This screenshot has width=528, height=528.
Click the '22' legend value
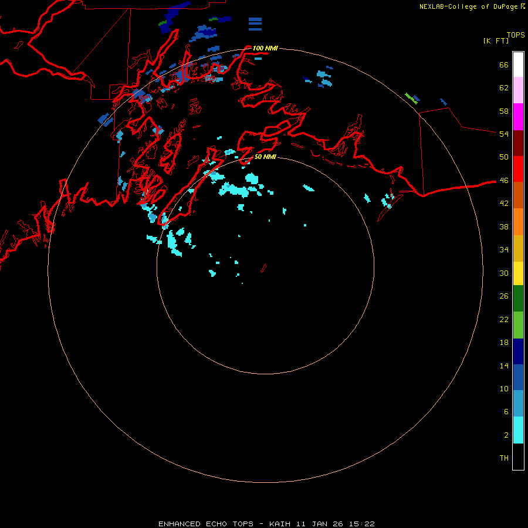(x=504, y=319)
